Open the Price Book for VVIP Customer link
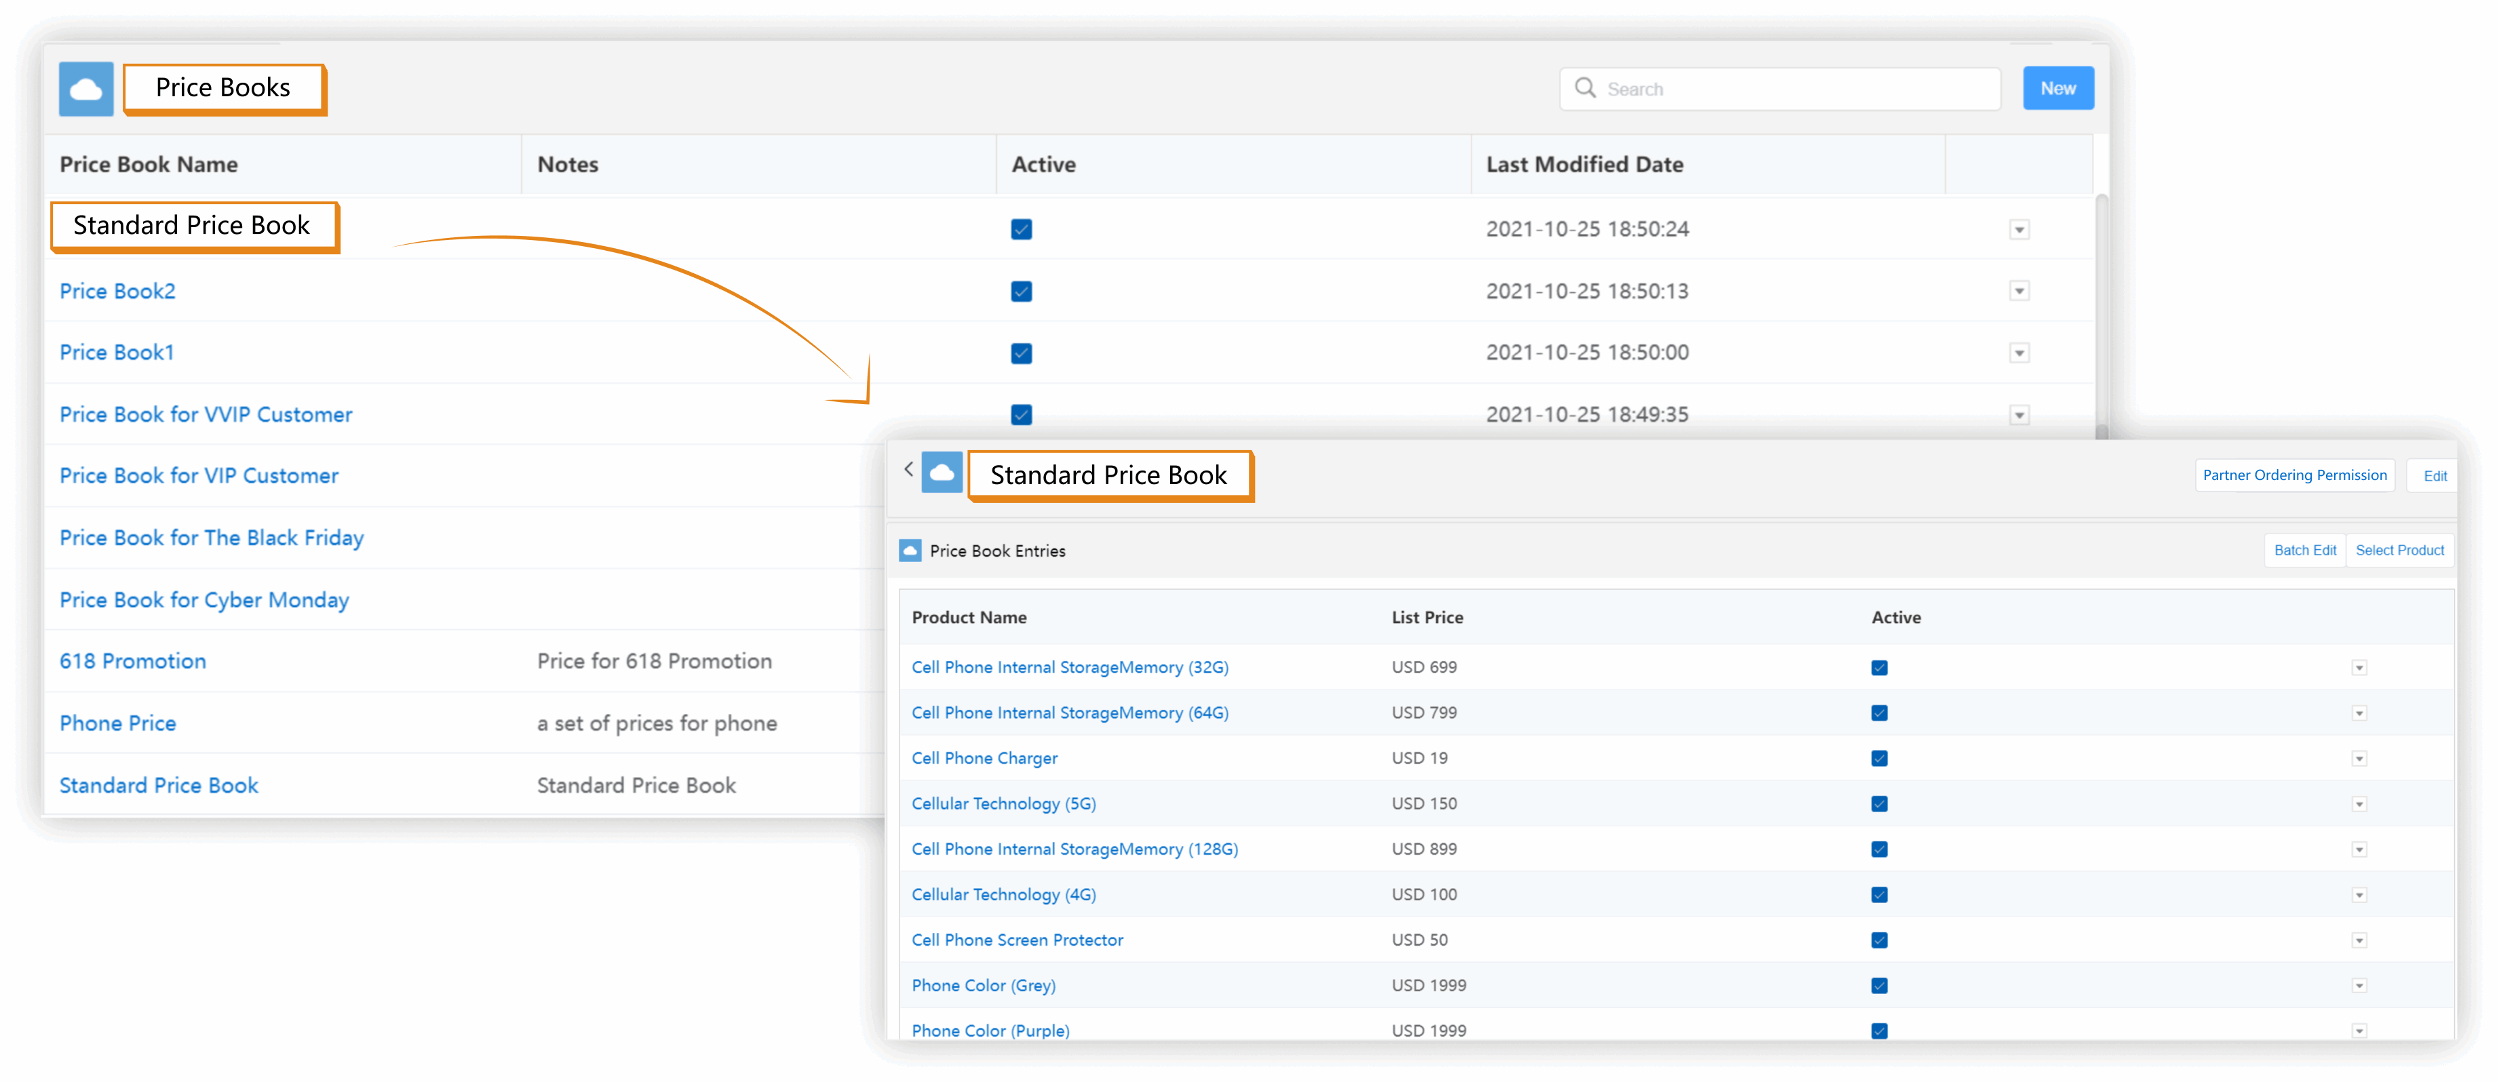 [206, 414]
